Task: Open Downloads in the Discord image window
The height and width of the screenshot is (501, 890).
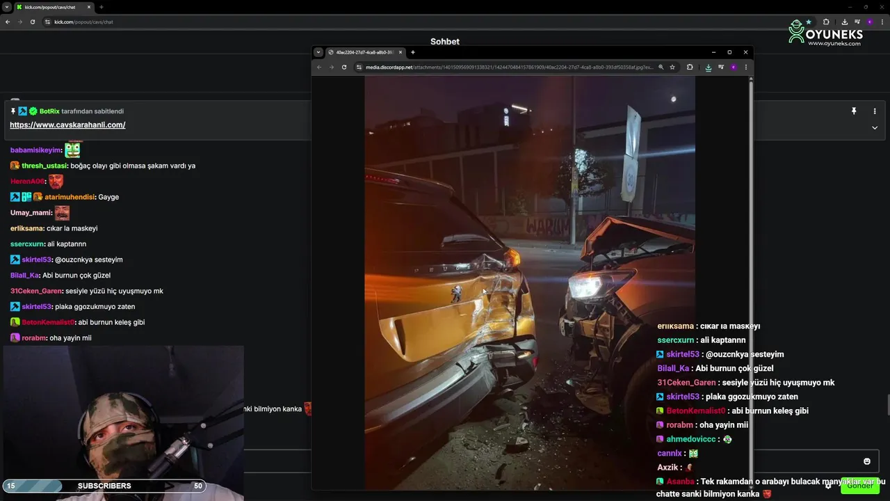Action: [709, 67]
